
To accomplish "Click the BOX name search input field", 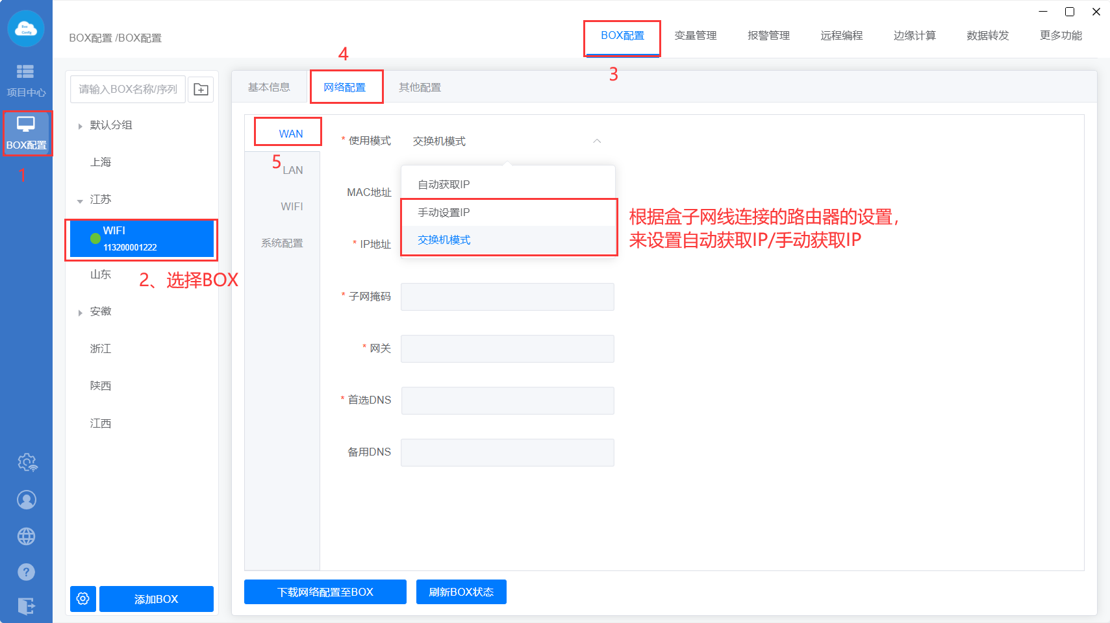I will (x=128, y=90).
